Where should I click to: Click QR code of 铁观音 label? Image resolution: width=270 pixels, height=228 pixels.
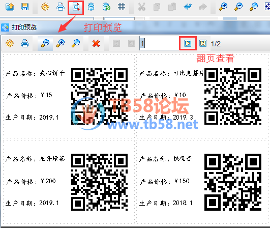click(x=233, y=182)
